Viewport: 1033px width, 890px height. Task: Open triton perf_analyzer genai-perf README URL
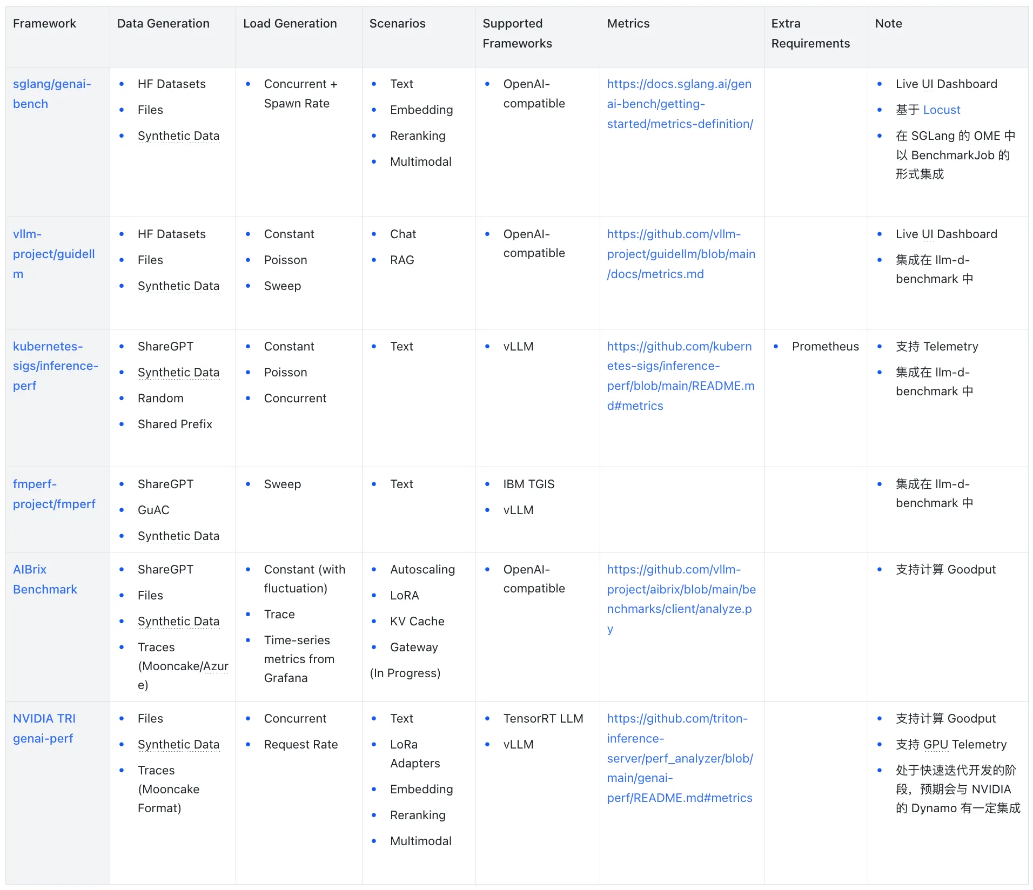click(x=679, y=759)
